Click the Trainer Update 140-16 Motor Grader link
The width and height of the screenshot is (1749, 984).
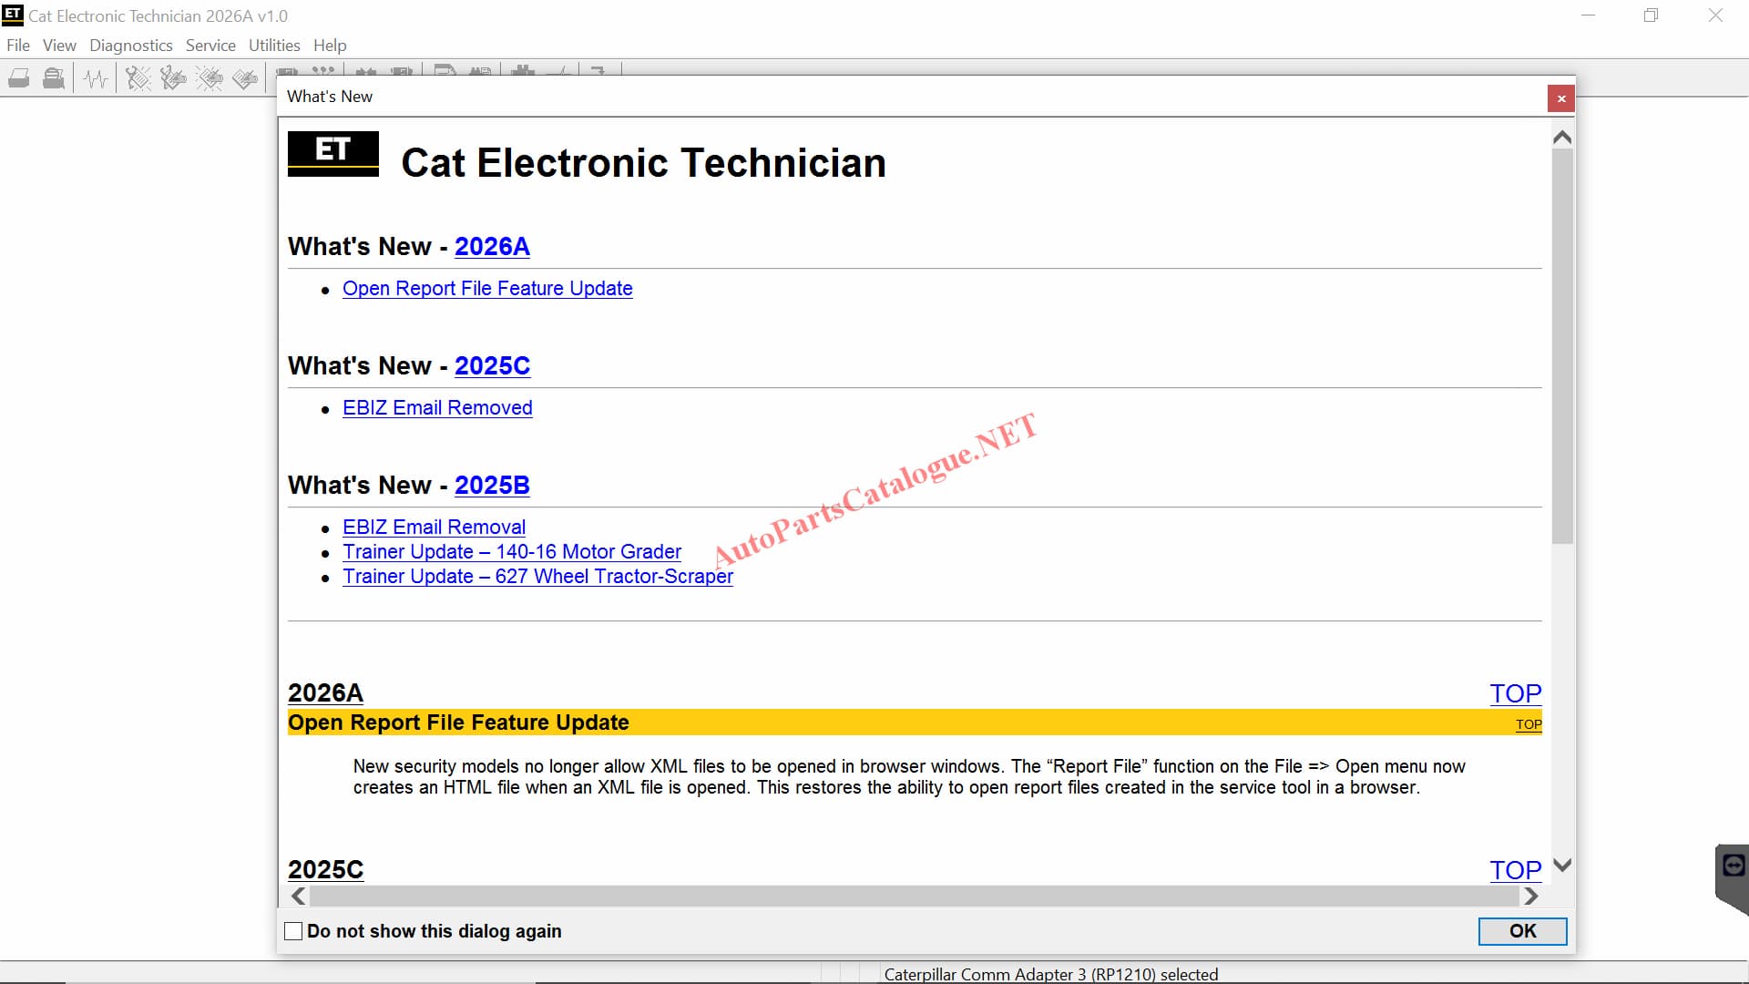tap(511, 552)
